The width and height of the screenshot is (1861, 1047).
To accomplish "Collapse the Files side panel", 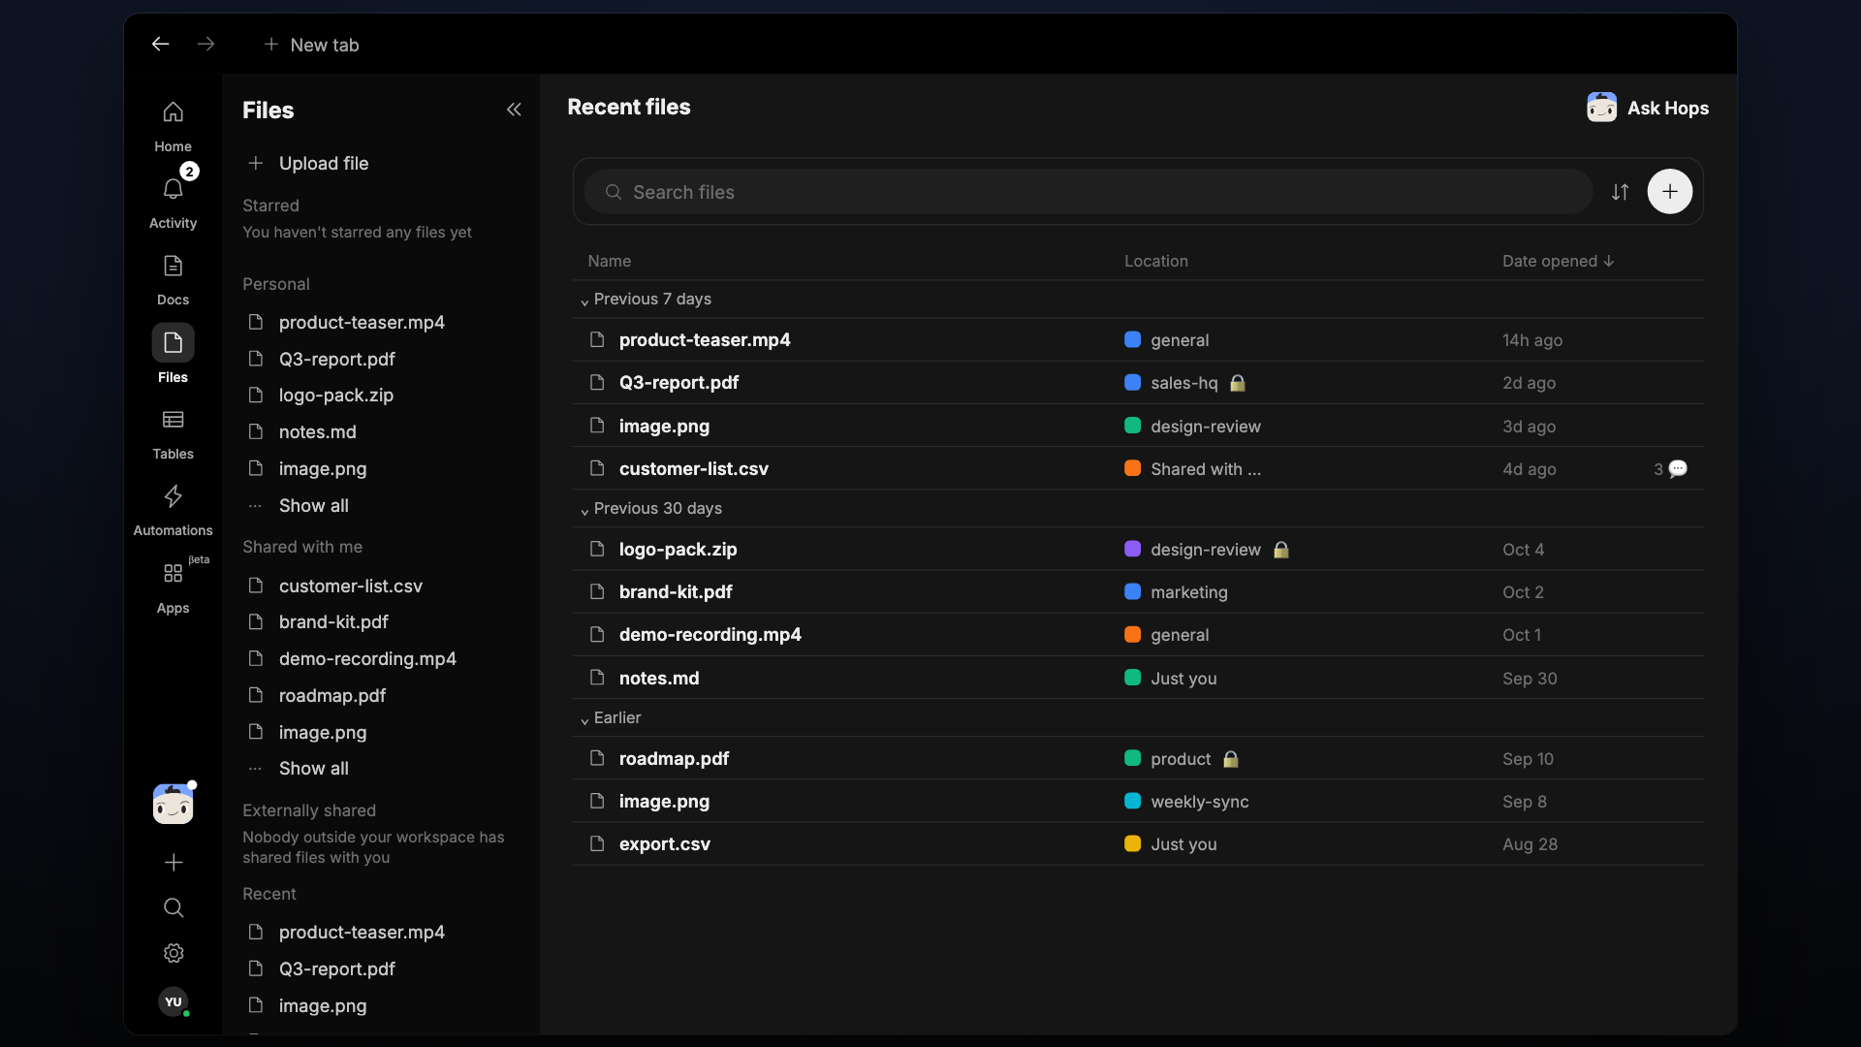I will coord(514,110).
